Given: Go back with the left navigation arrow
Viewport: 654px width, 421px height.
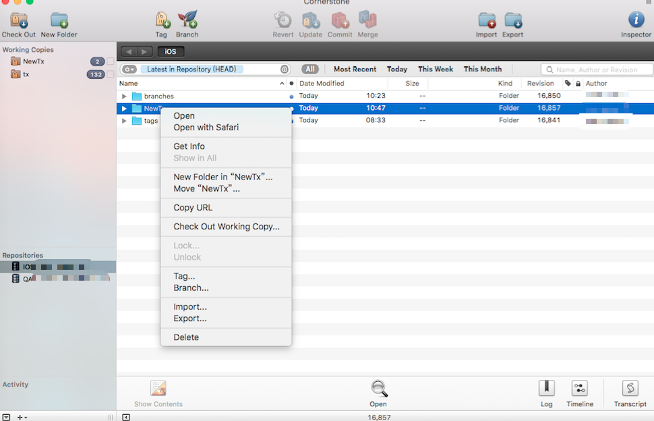Looking at the screenshot, I should point(129,51).
